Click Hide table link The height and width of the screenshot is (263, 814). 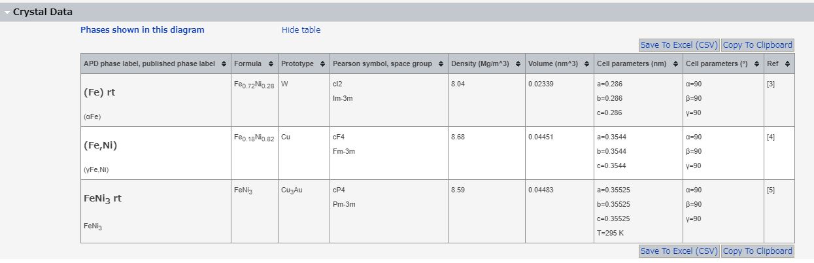click(x=301, y=29)
